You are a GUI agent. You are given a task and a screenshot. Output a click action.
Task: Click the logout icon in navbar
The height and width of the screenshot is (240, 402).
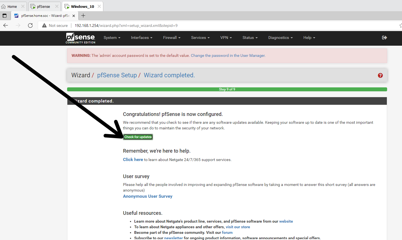point(385,38)
